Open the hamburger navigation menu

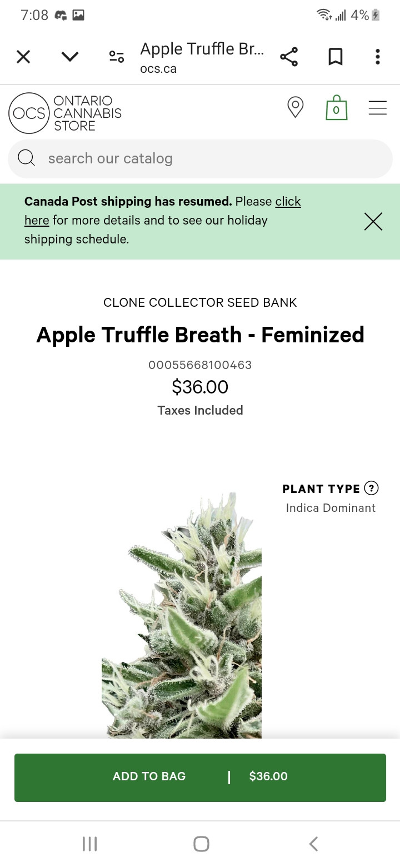(378, 108)
